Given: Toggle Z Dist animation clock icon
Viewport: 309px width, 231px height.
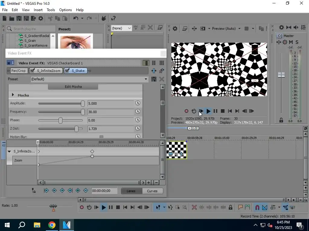Looking at the screenshot, I should (x=138, y=128).
